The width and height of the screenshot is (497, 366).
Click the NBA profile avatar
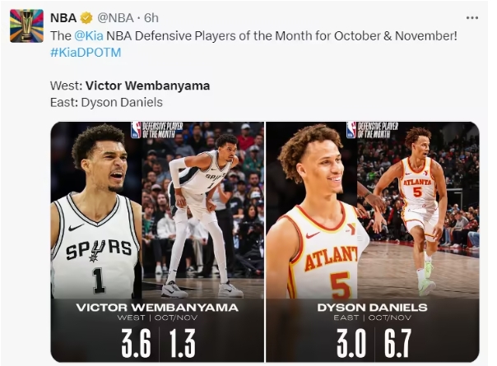coord(26,25)
